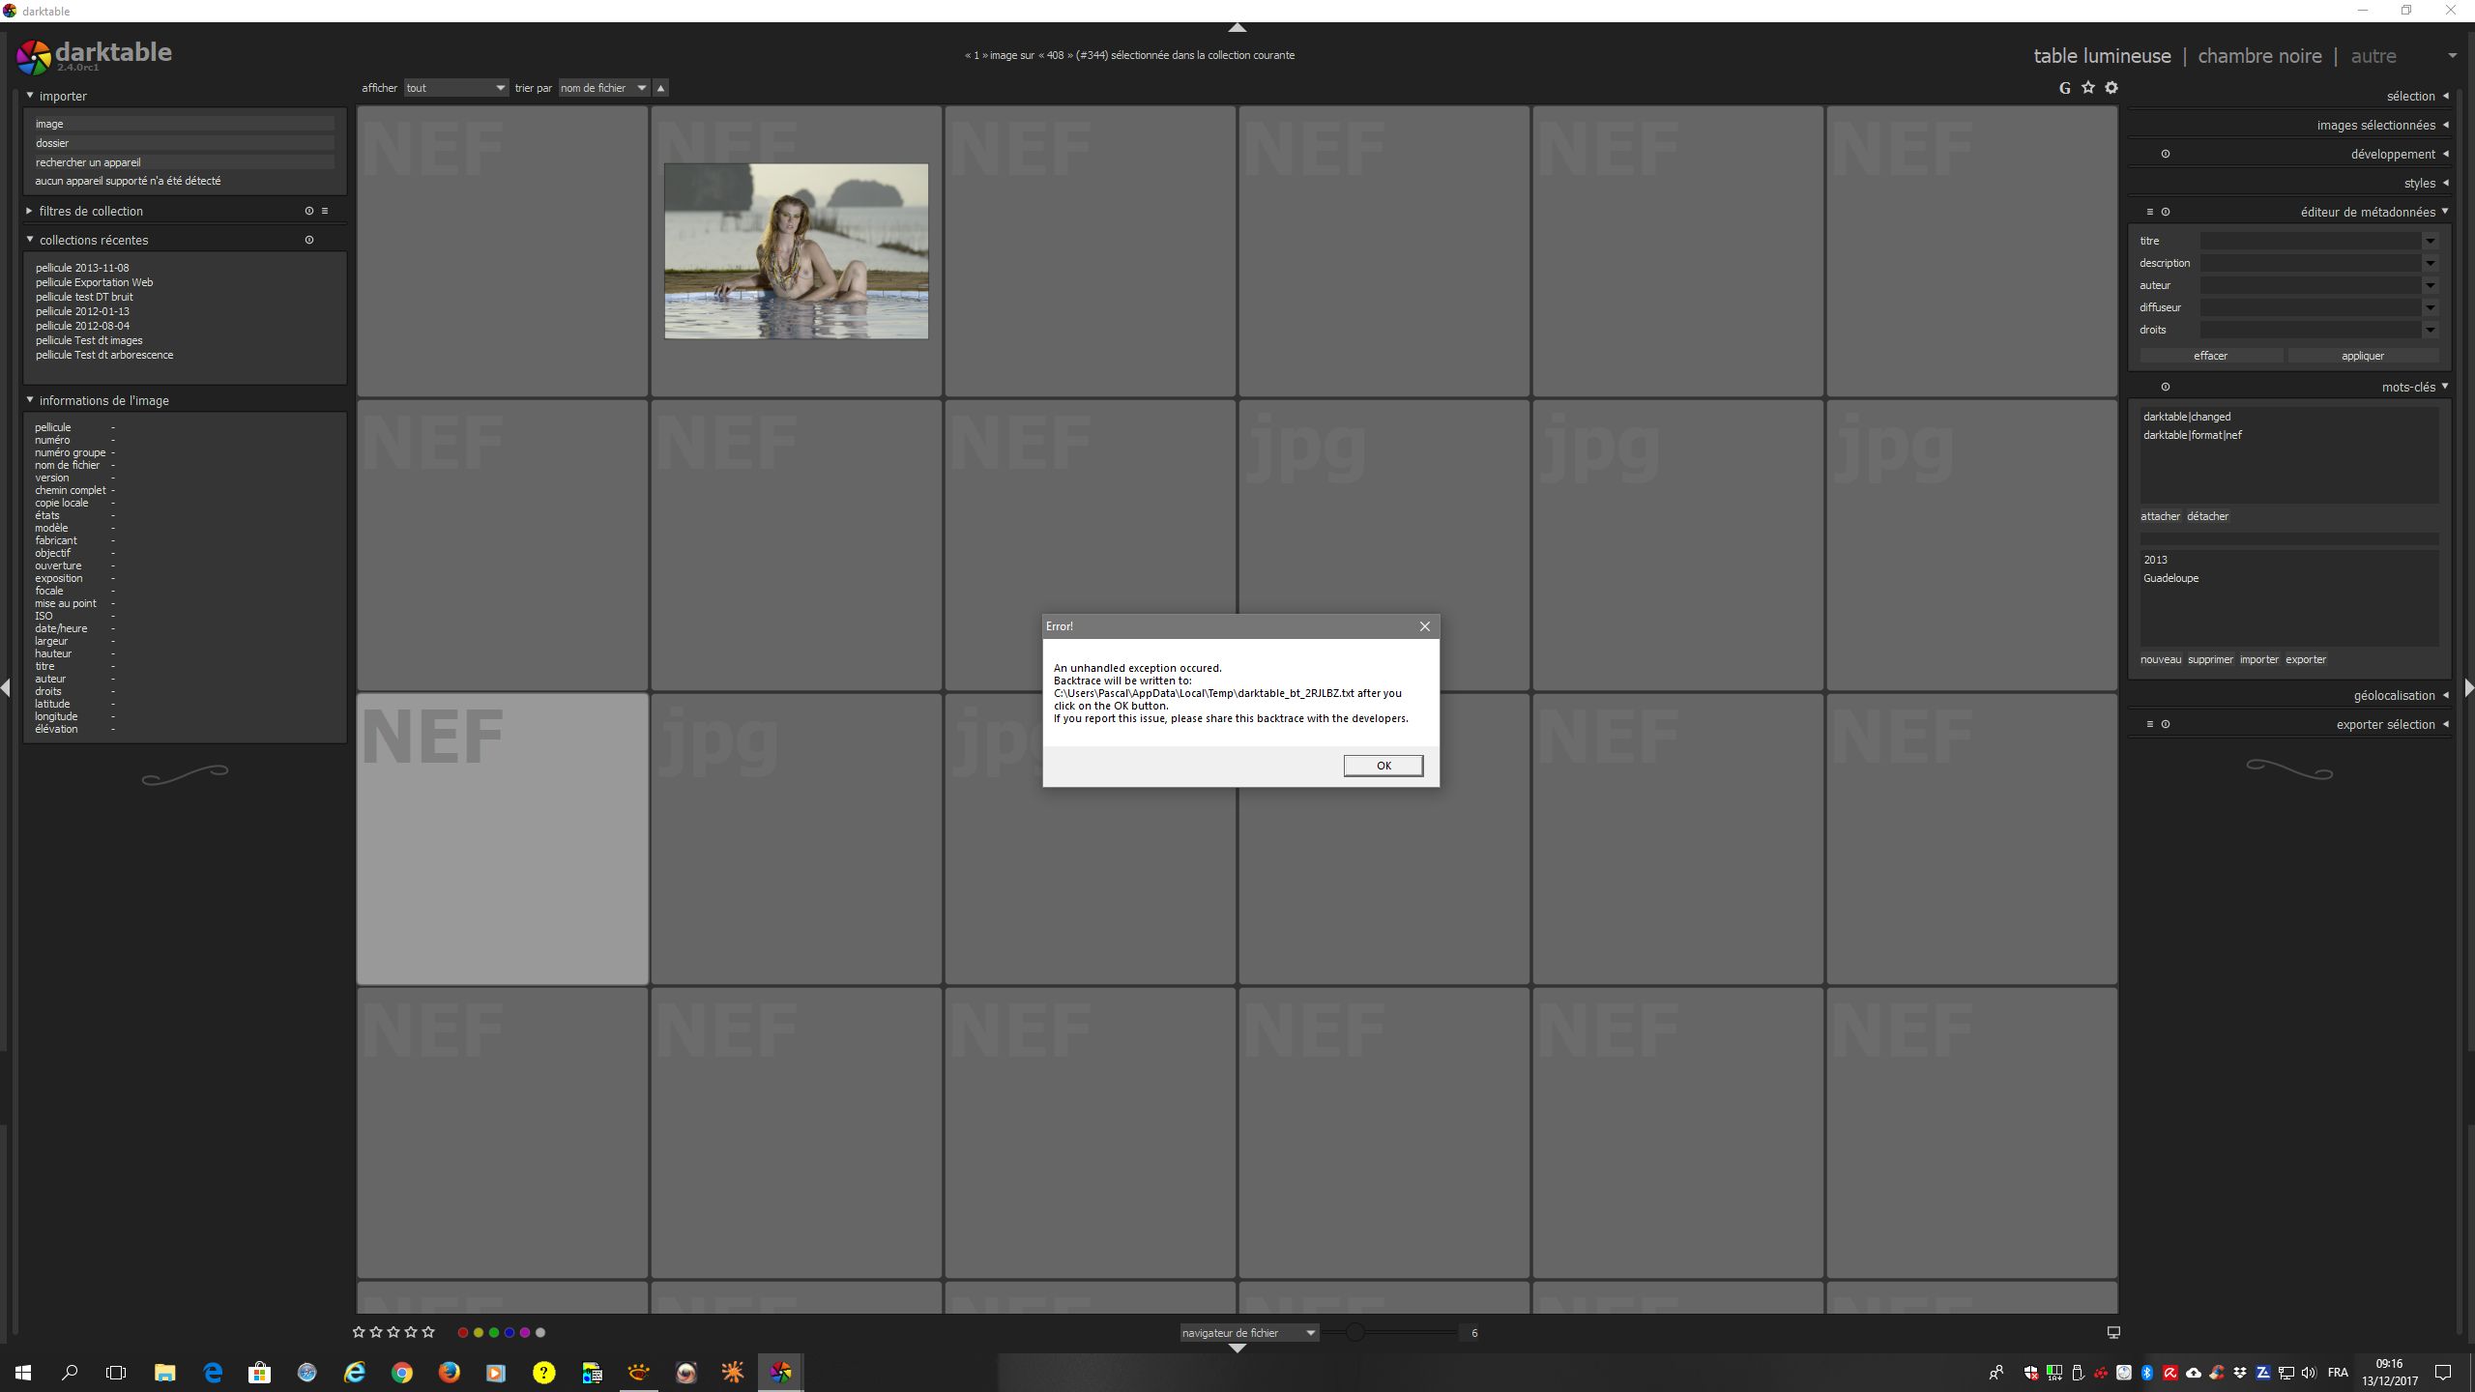The image size is (2475, 1392).
Task: Open the afficher 'tout' dropdown
Action: click(455, 88)
